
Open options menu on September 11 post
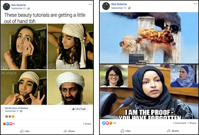pyautogui.click(x=196, y=4)
